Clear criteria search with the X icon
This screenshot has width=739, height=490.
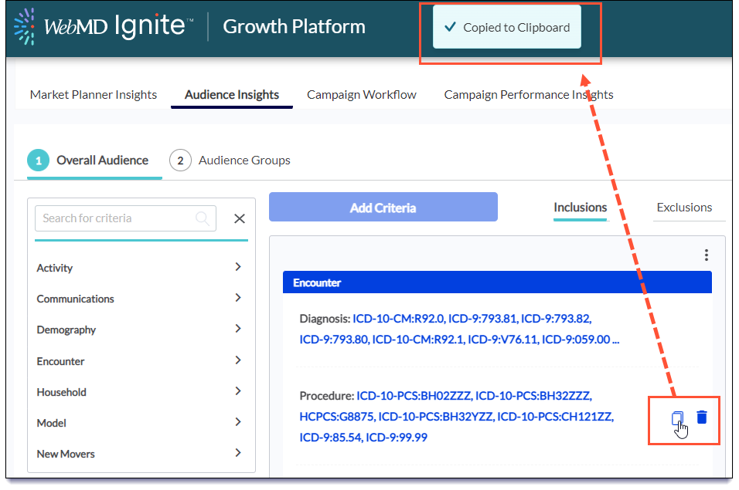(240, 218)
